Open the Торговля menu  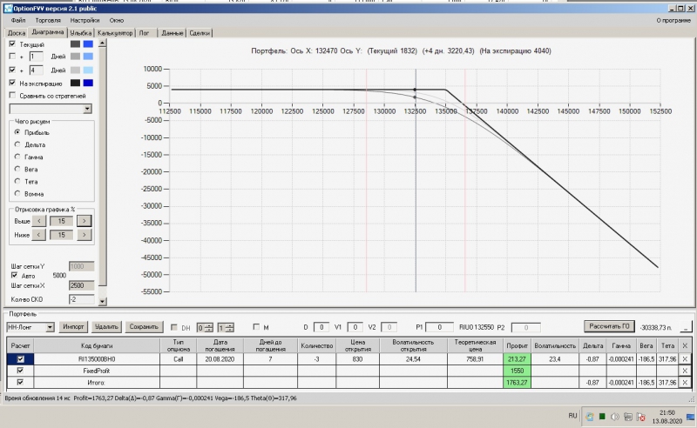tap(48, 20)
